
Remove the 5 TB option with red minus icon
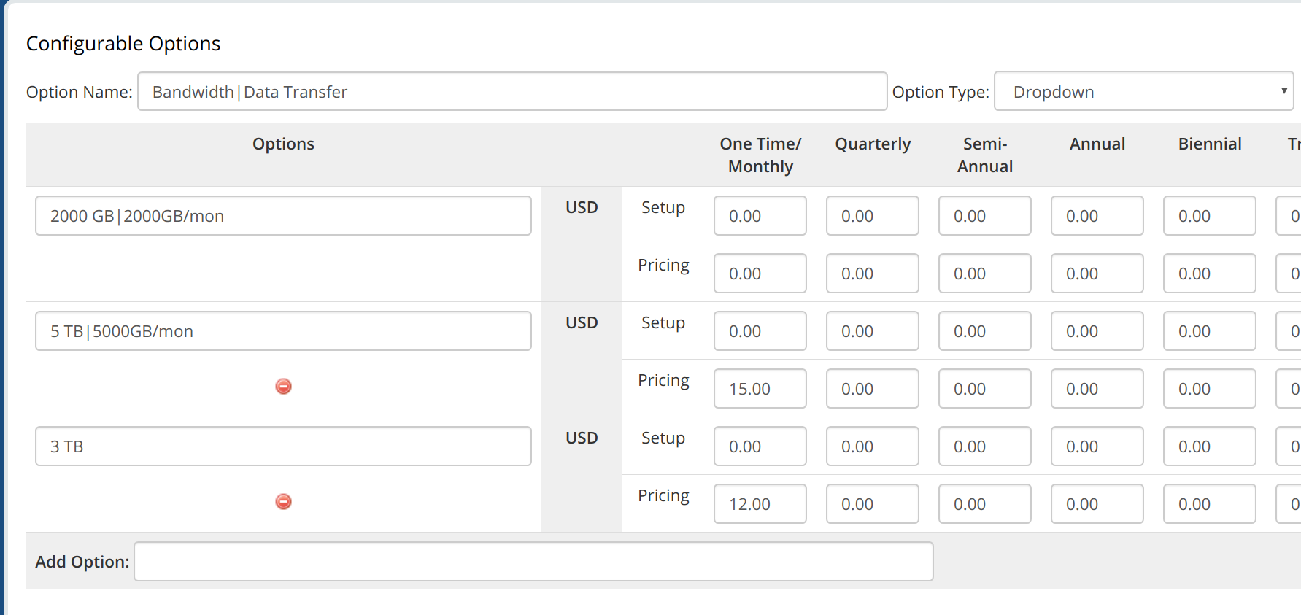click(x=283, y=386)
